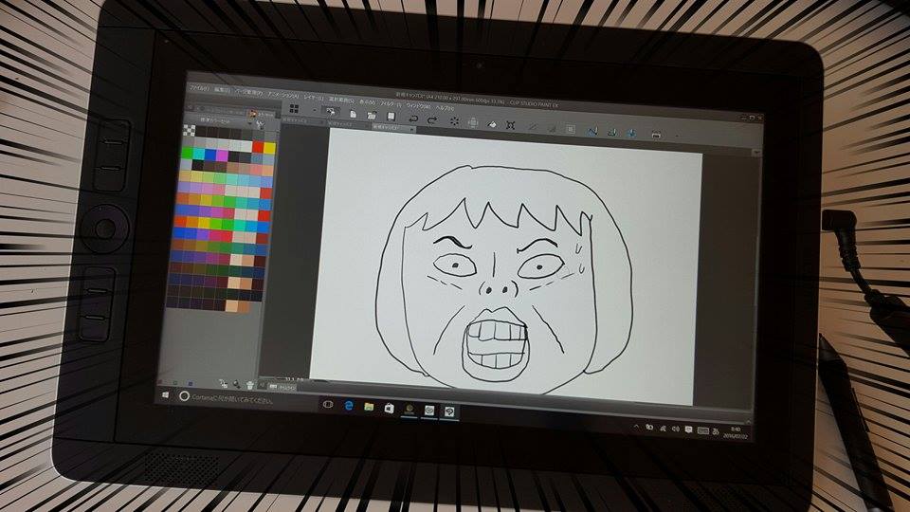Click the Clear (spinner-shaped) icon
The height and width of the screenshot is (512, 910).
pos(454,121)
